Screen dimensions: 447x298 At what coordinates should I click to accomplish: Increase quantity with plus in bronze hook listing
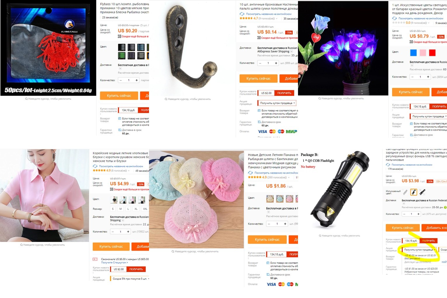[276, 63]
